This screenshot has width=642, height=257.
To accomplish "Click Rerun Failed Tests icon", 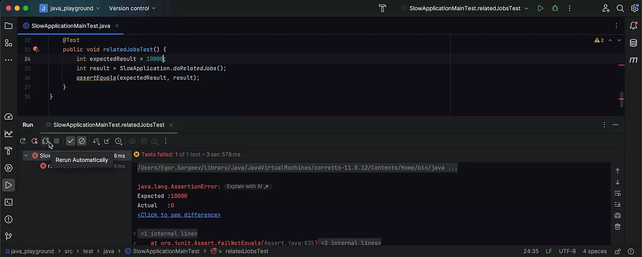I will coord(35,141).
